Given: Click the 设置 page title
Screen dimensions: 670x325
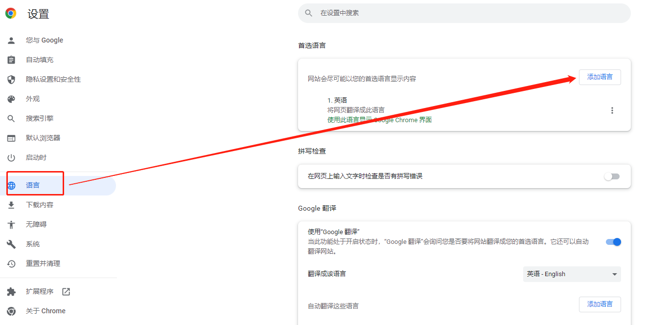Looking at the screenshot, I should (x=38, y=14).
